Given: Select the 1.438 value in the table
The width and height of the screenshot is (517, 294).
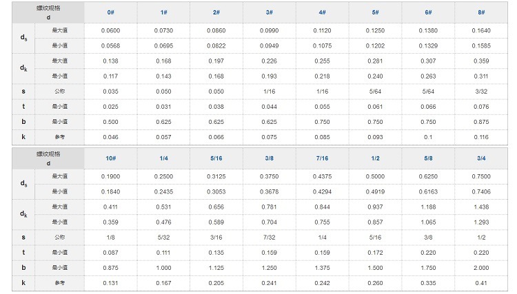Looking at the screenshot, I should 481,207.
